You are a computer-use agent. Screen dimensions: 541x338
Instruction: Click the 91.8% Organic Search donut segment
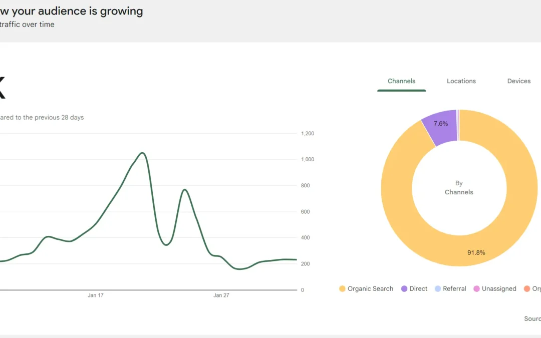click(x=476, y=253)
